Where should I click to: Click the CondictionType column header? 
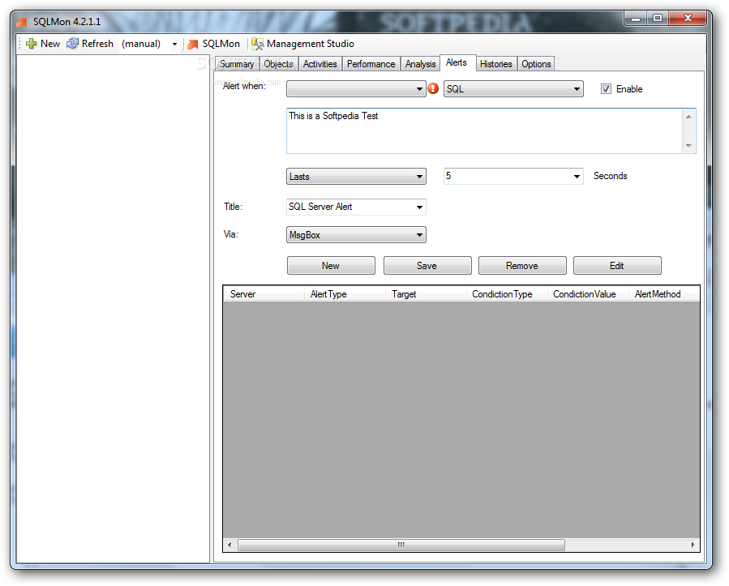coord(507,294)
